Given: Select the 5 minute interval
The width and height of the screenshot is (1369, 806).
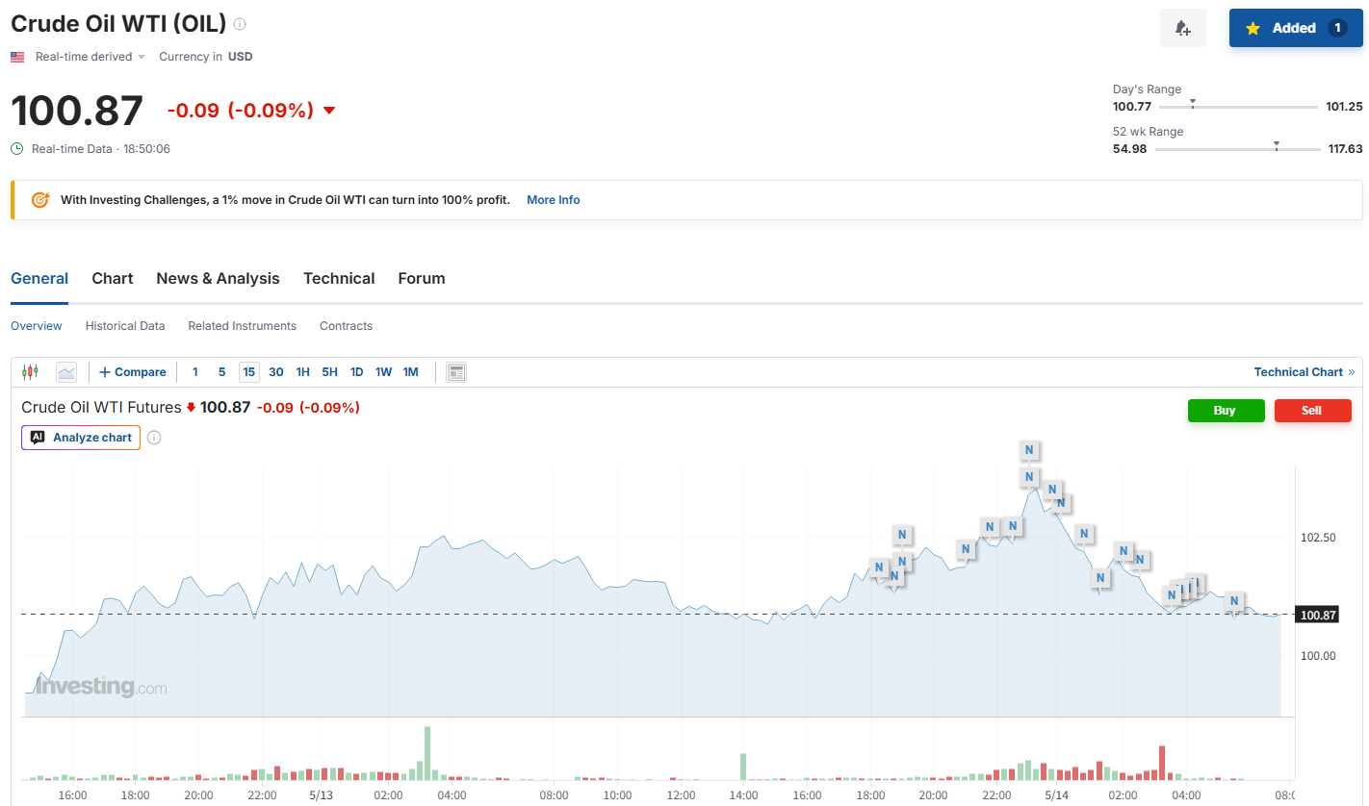Looking at the screenshot, I should click(x=221, y=372).
